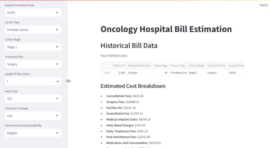Click the Patient Nationality column header
Viewport: 270px width, 148px height.
tap(139, 66)
